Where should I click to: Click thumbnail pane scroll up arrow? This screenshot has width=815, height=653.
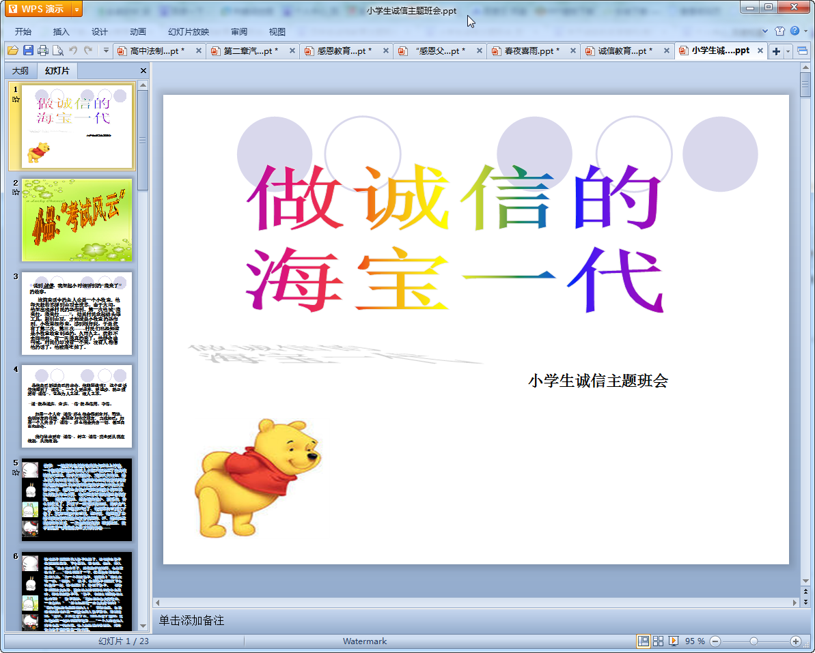tap(143, 85)
